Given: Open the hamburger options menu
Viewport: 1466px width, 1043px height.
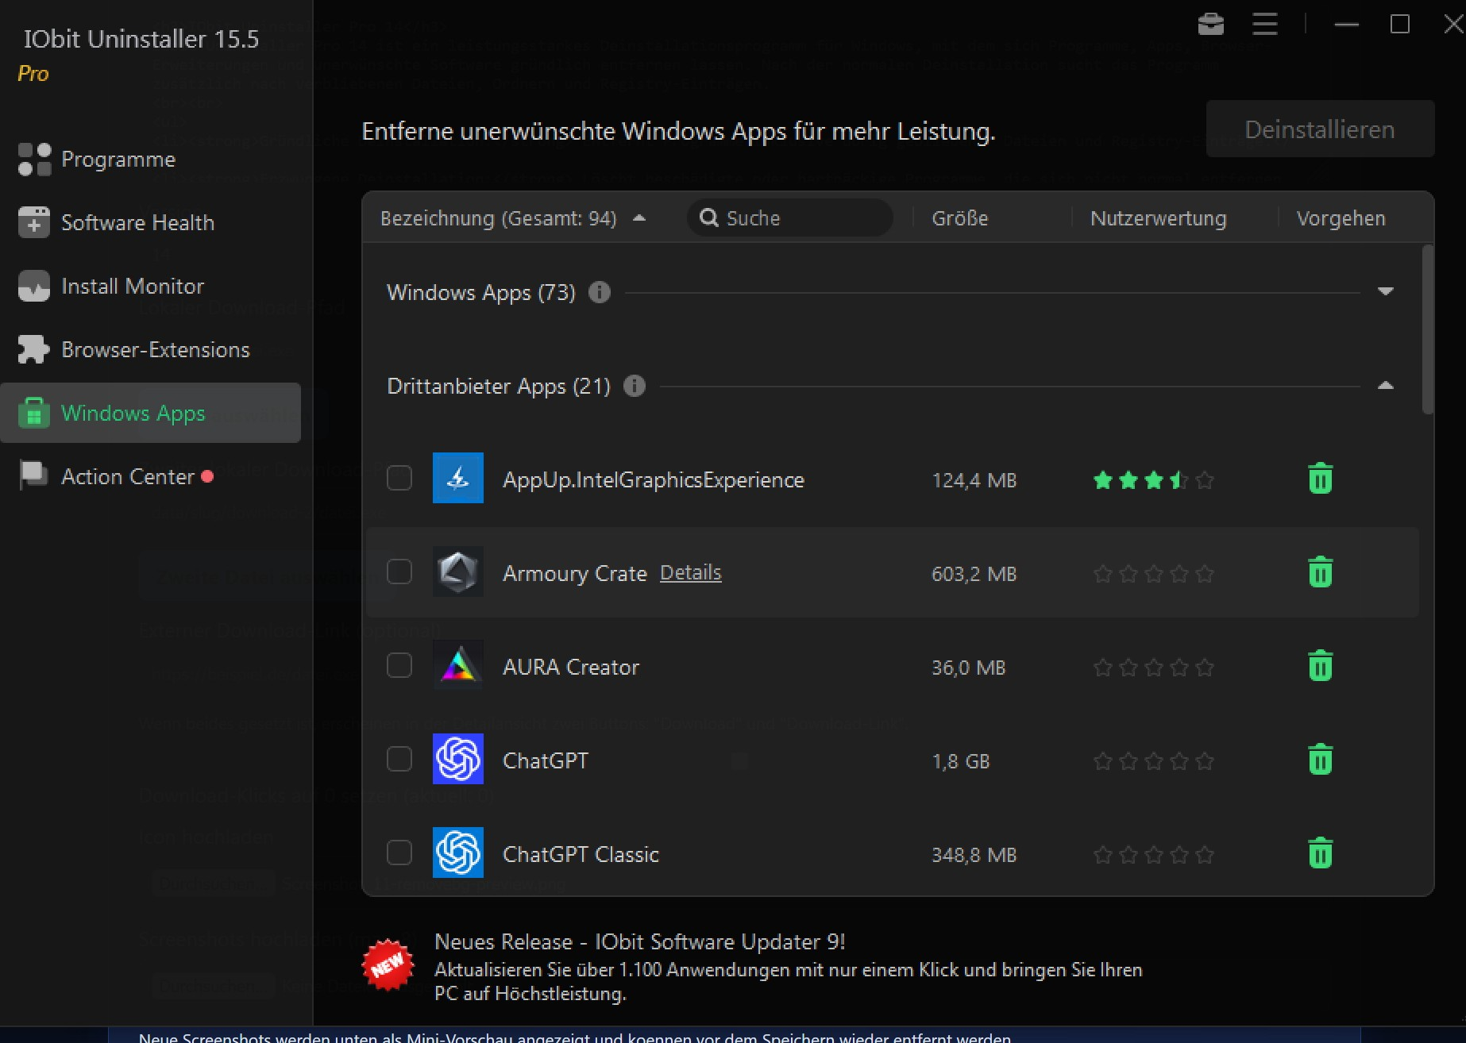Looking at the screenshot, I should coord(1265,24).
